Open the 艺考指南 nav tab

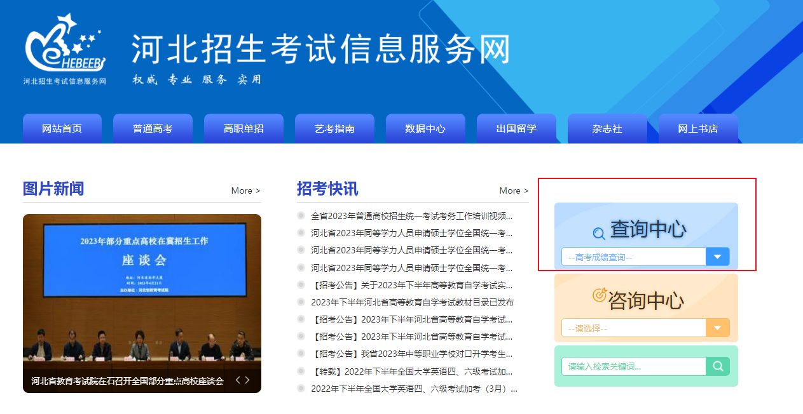334,128
